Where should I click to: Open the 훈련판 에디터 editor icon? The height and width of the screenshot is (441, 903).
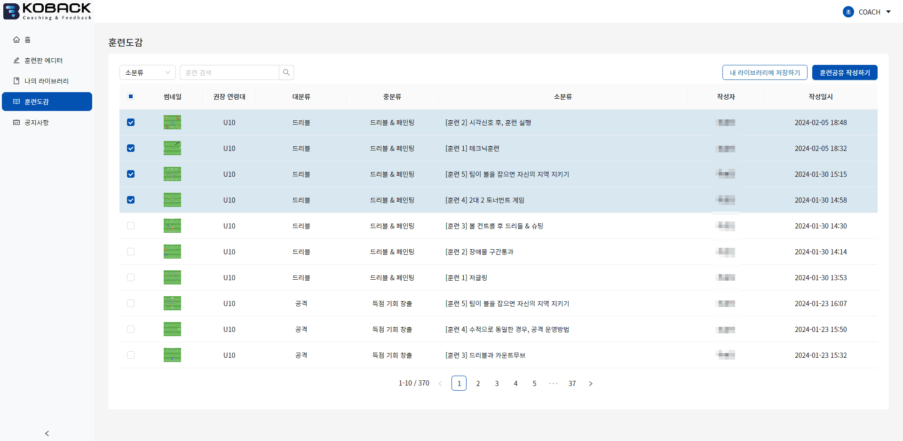point(16,60)
